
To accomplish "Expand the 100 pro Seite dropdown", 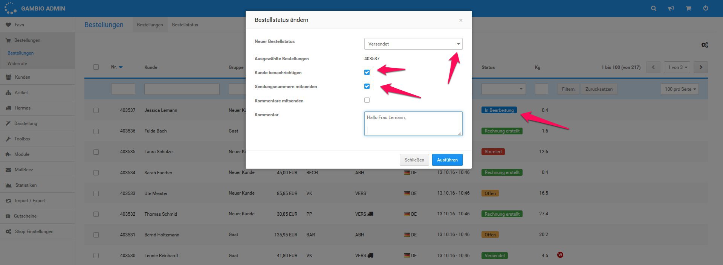I will [x=680, y=89].
